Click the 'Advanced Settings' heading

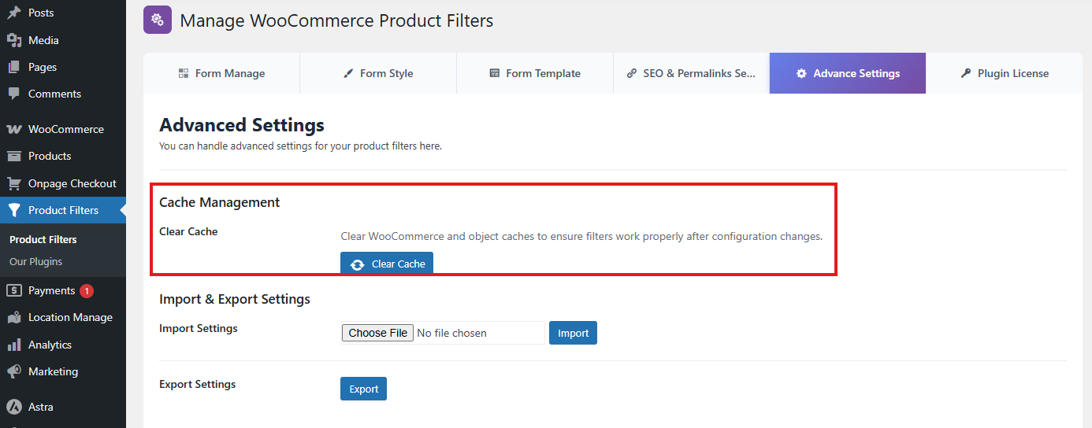click(242, 124)
